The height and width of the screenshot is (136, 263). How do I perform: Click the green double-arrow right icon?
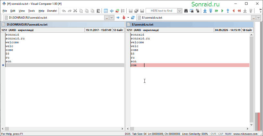[216, 11]
